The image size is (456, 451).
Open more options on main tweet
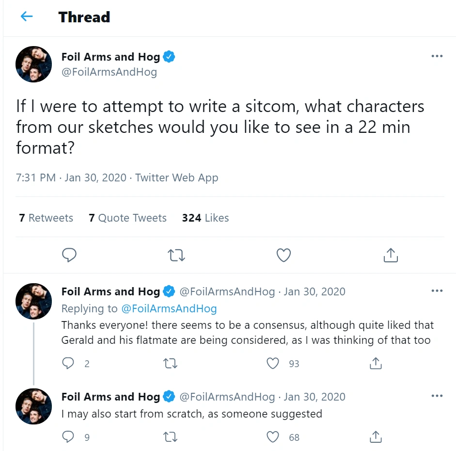[x=437, y=56]
